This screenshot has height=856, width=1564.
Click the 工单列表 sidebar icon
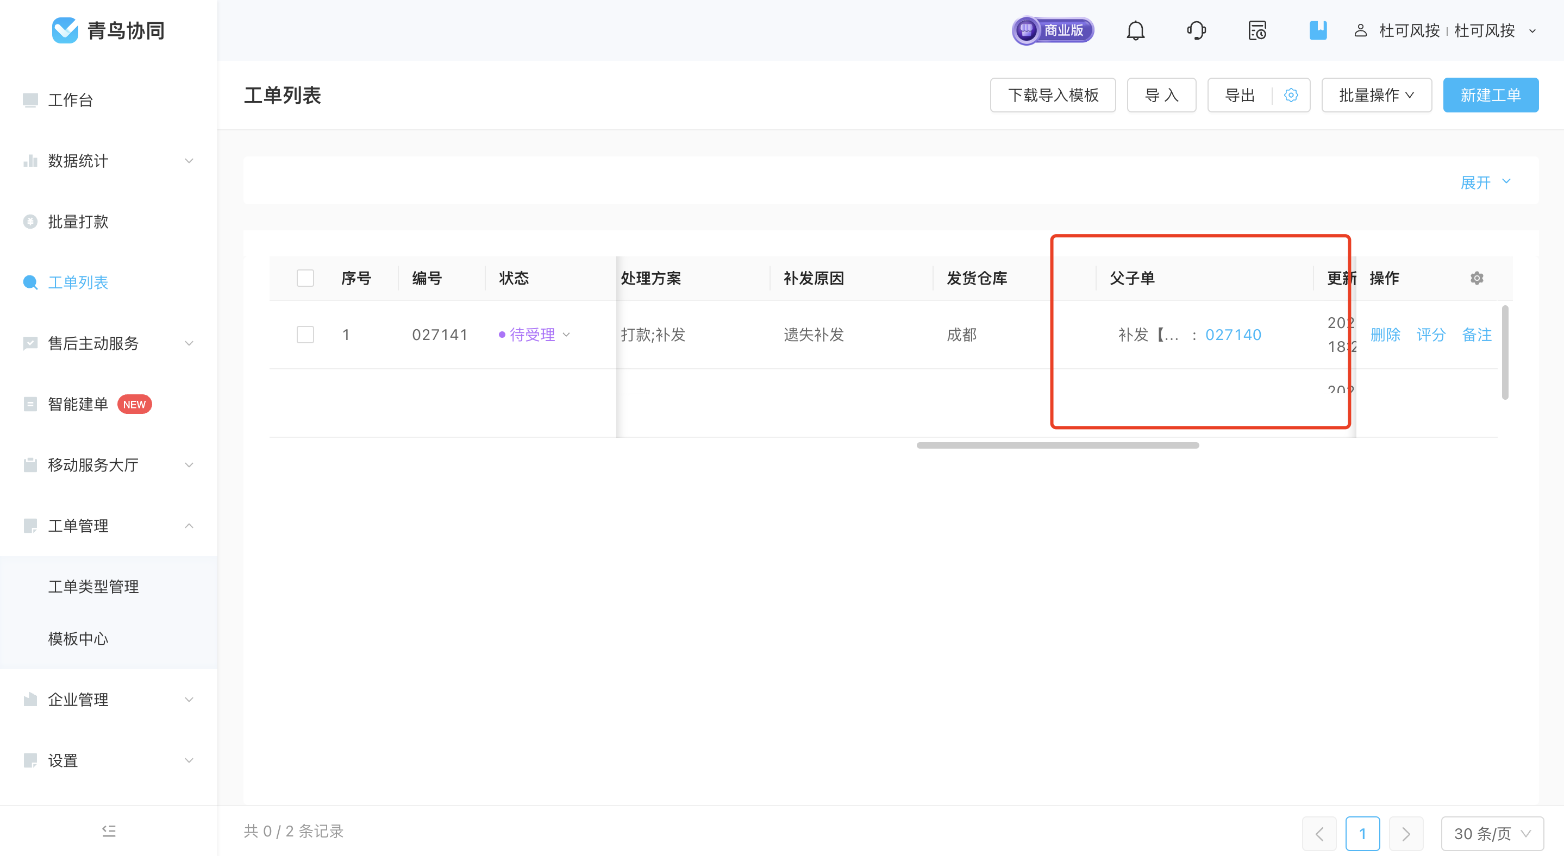point(30,282)
